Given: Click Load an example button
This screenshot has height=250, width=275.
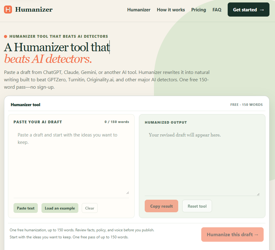Looking at the screenshot, I should coord(60,208).
